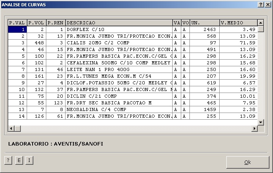Click vertical scrollbar down arrow

click(260, 122)
